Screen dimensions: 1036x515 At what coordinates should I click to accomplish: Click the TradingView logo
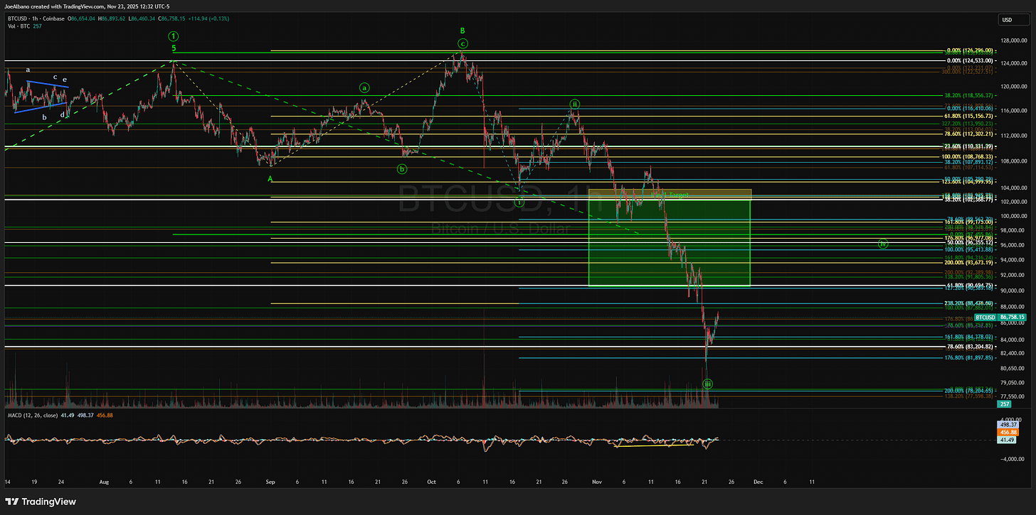coord(39,502)
